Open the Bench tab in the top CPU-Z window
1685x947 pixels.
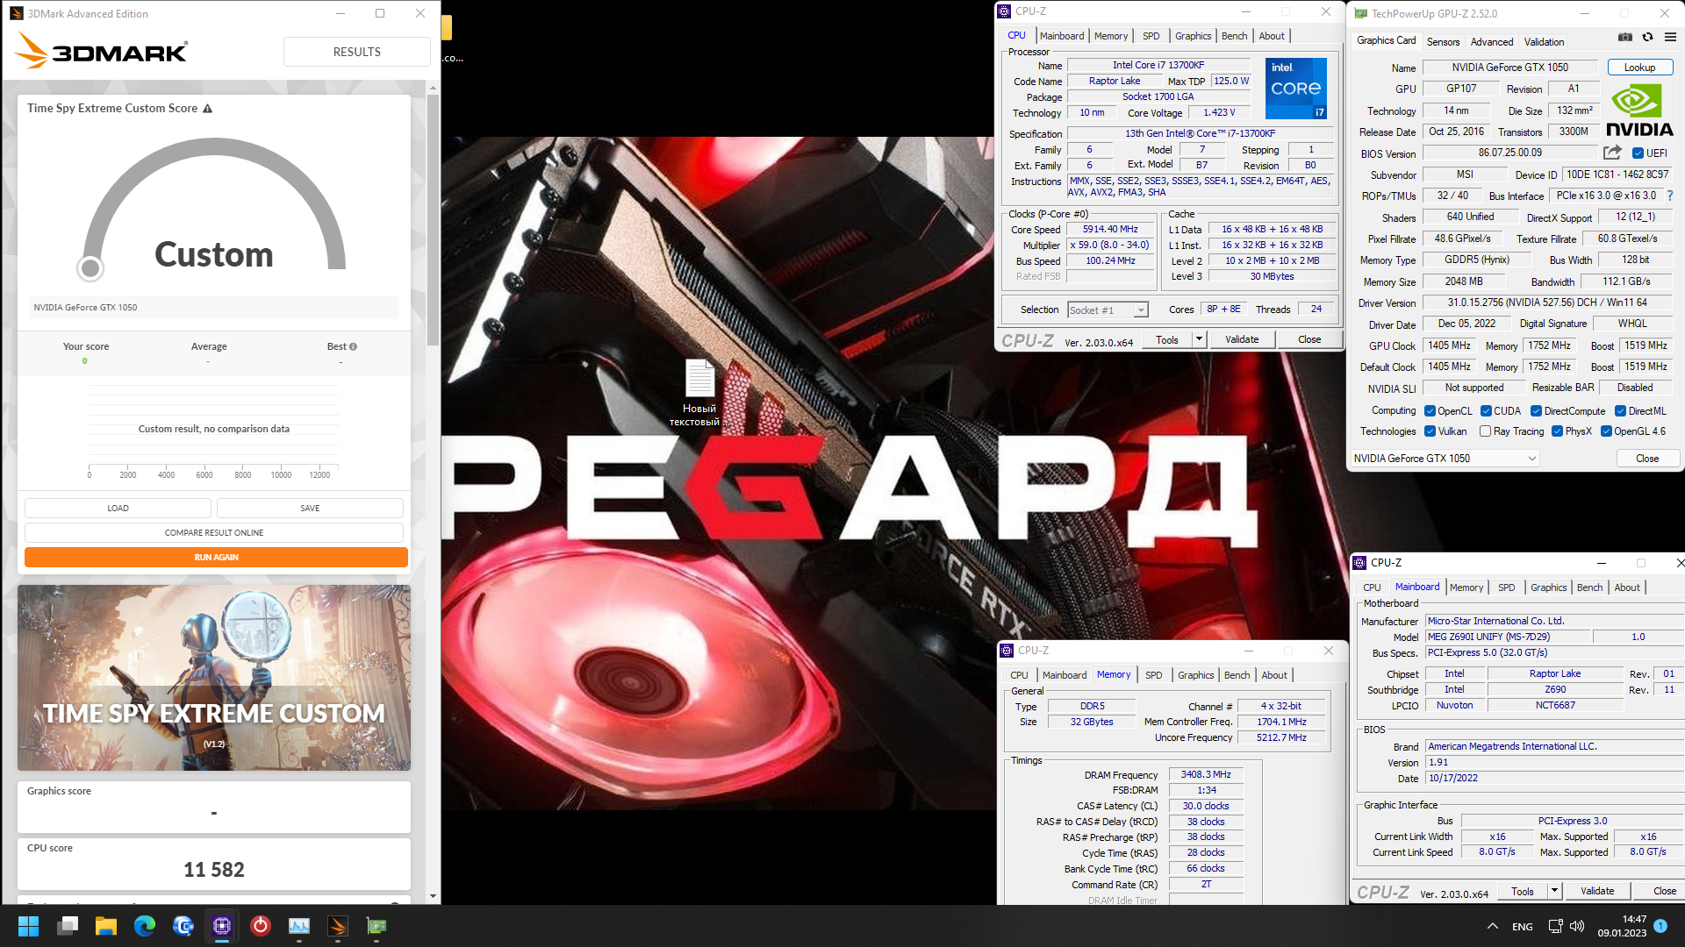pos(1234,36)
